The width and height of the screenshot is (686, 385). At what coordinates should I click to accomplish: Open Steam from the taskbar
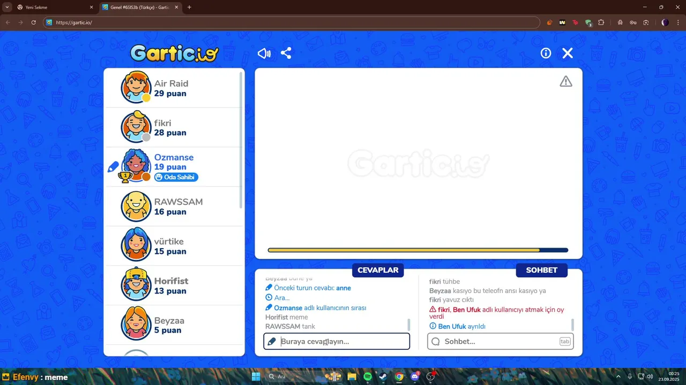coord(383,376)
